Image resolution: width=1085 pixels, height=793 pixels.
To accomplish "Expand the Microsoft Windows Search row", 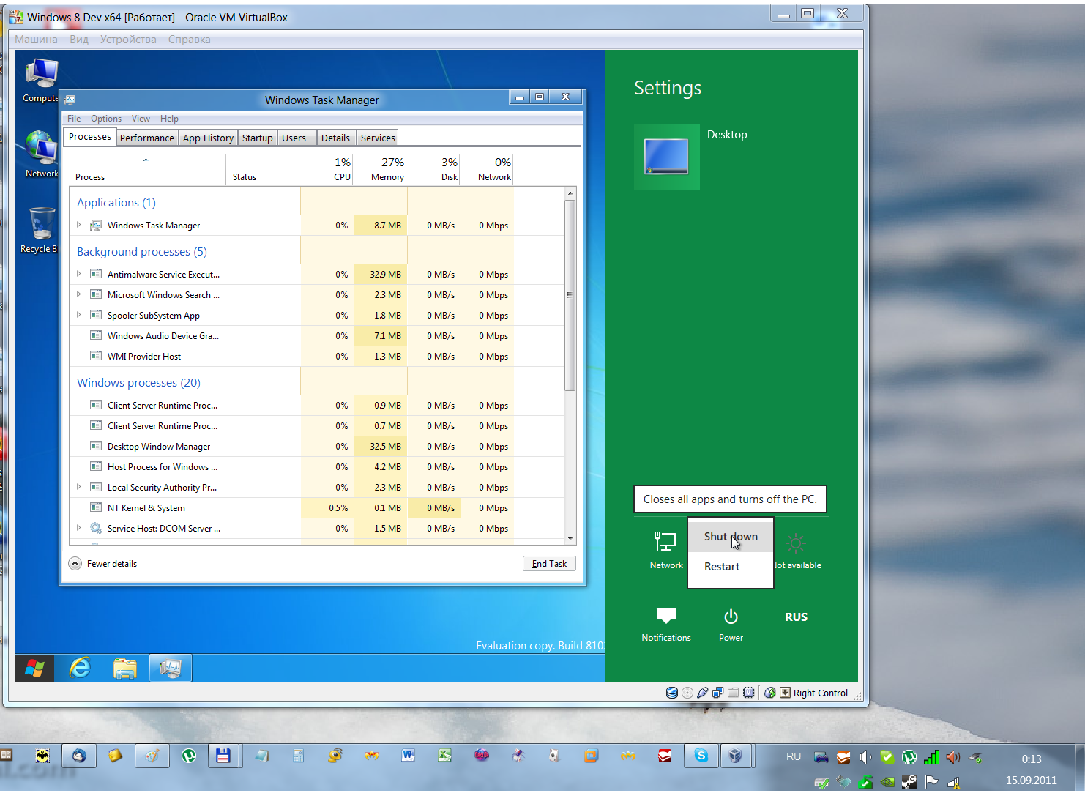I will coord(78,294).
